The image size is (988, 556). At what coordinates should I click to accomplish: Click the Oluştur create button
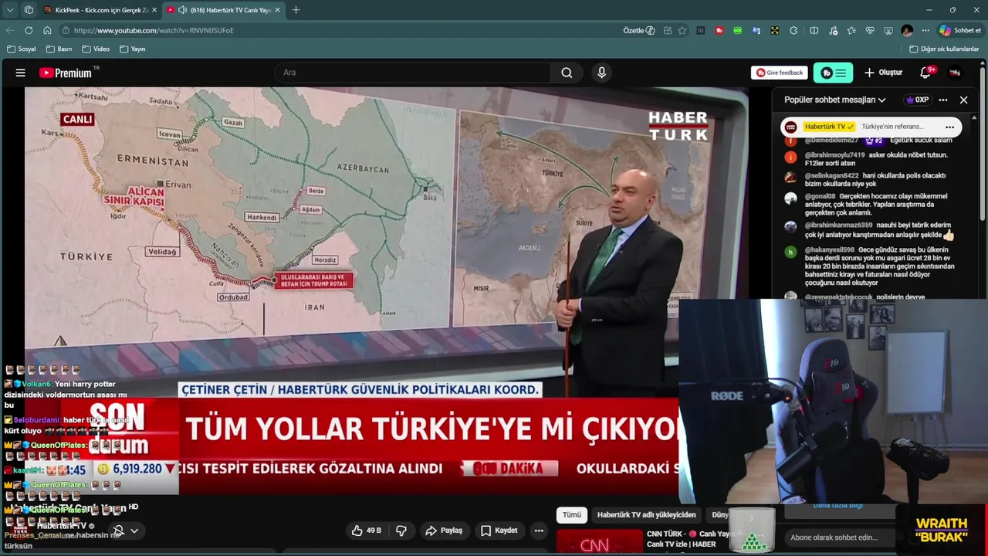coord(883,73)
